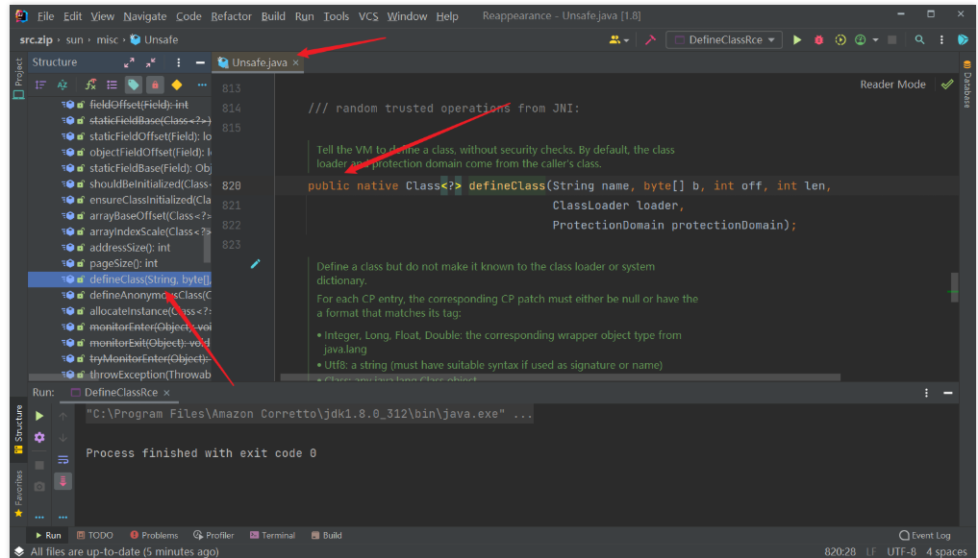978x558 pixels.
Task: Show more console actions under scroll-to-end
Action: 63,517
